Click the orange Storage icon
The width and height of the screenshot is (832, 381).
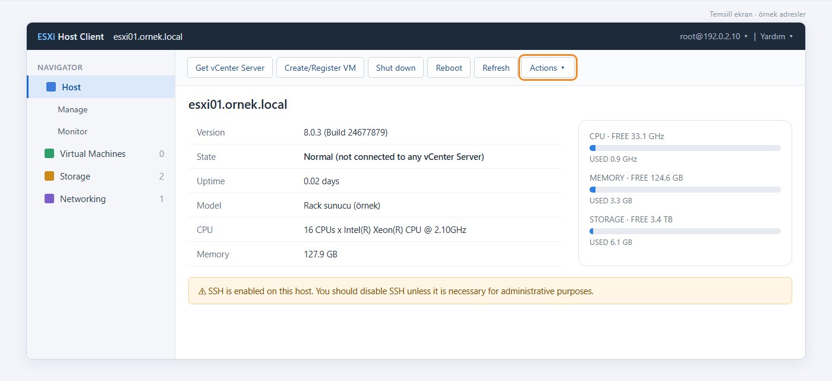49,176
